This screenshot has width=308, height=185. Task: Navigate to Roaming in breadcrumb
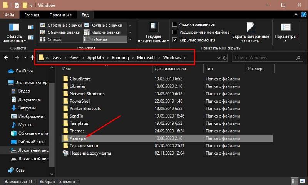(x=120, y=57)
